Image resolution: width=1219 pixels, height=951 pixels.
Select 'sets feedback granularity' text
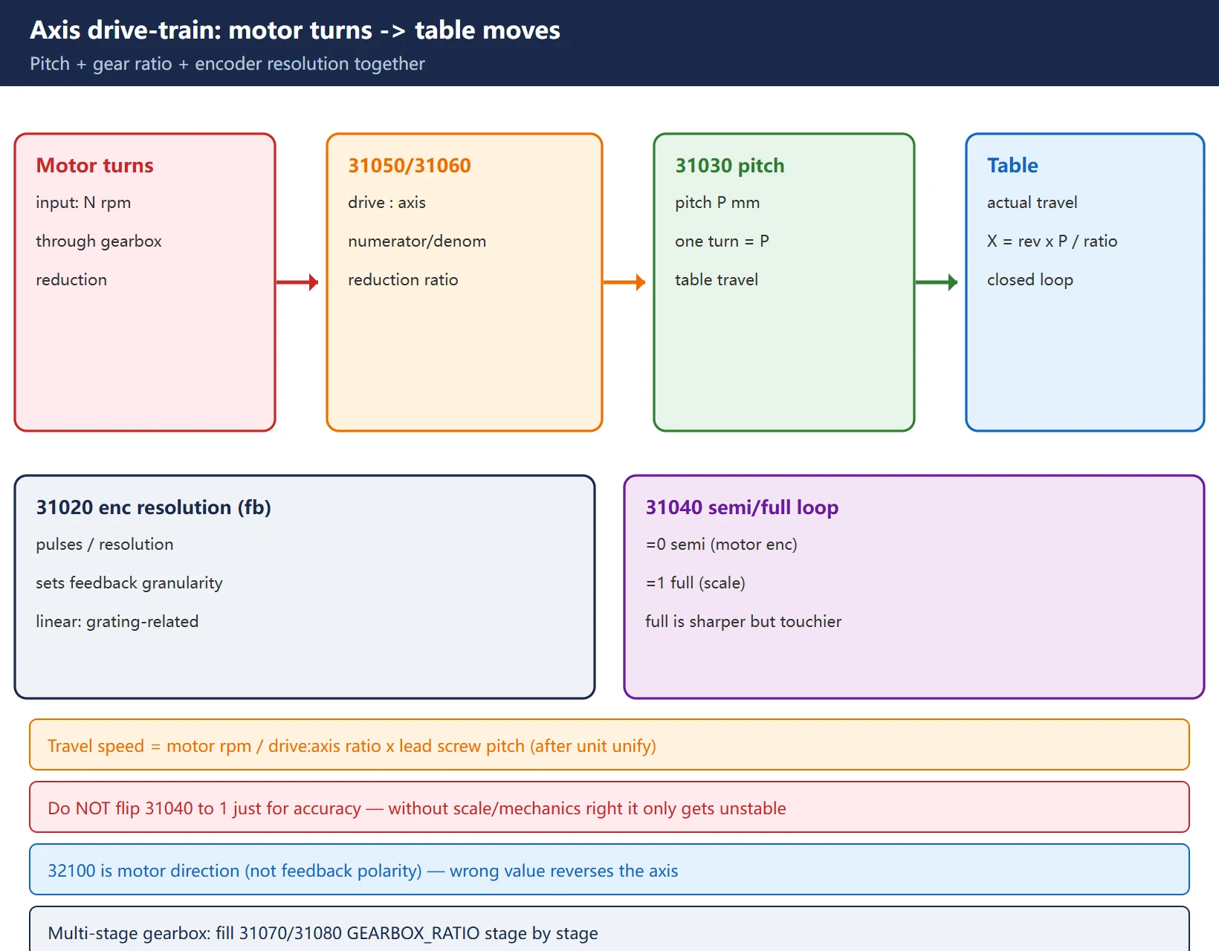129,582
